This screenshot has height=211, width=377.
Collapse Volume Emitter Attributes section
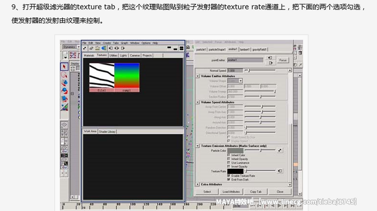[x=198, y=76]
